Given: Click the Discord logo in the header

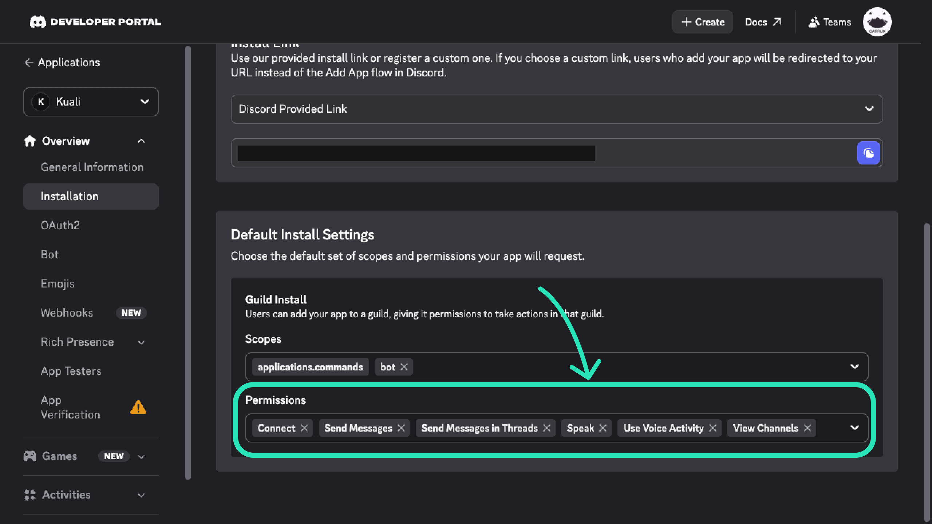Looking at the screenshot, I should pos(38,22).
